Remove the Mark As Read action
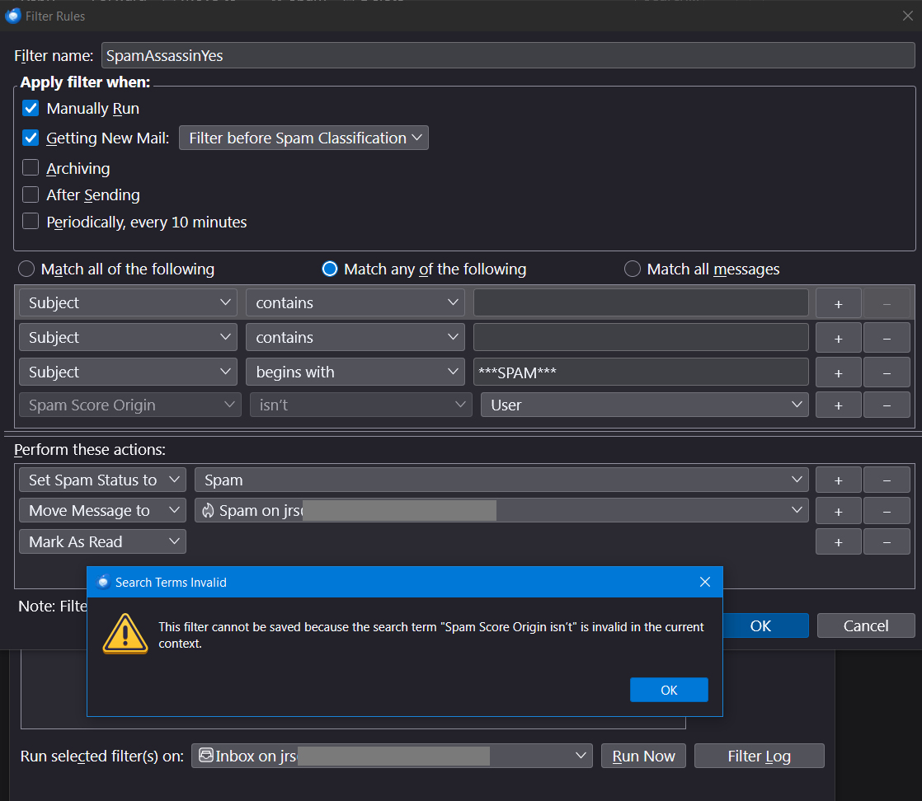The height and width of the screenshot is (801, 922). point(887,542)
